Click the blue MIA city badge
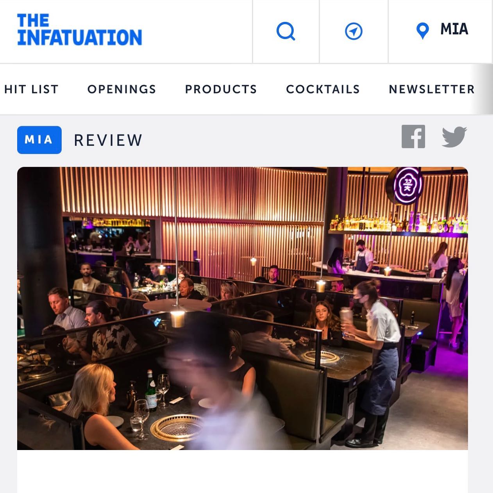The height and width of the screenshot is (493, 493). (x=39, y=140)
